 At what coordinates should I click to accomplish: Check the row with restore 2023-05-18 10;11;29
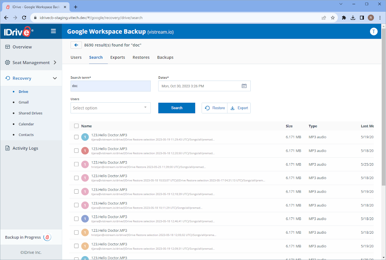(76, 205)
